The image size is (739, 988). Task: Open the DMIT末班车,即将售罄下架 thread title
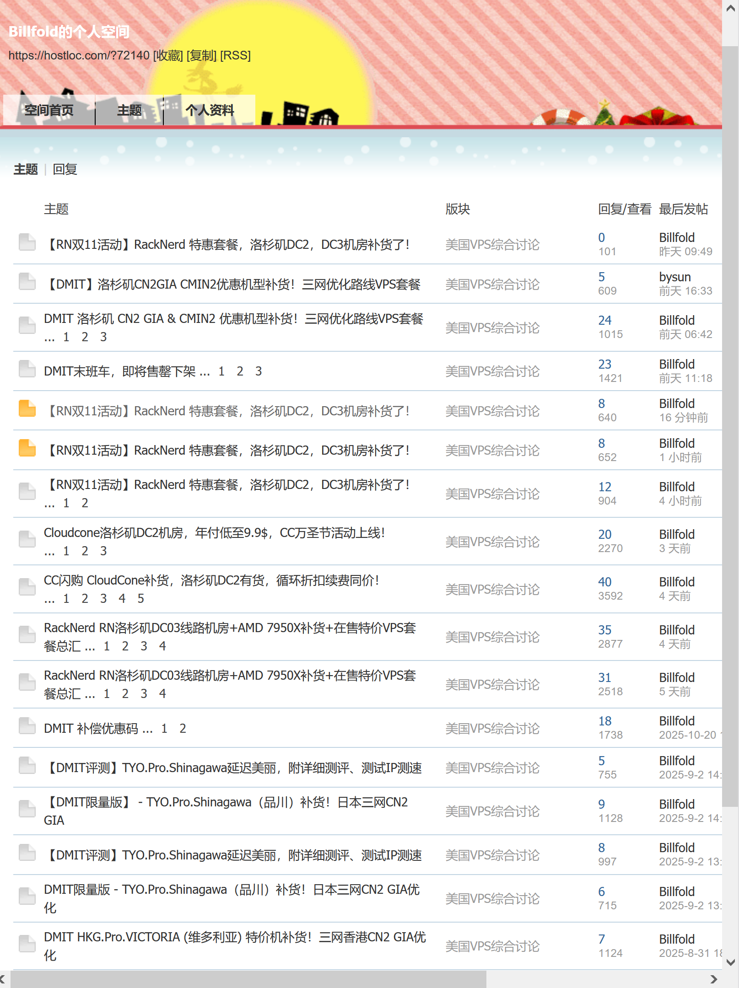coord(120,371)
